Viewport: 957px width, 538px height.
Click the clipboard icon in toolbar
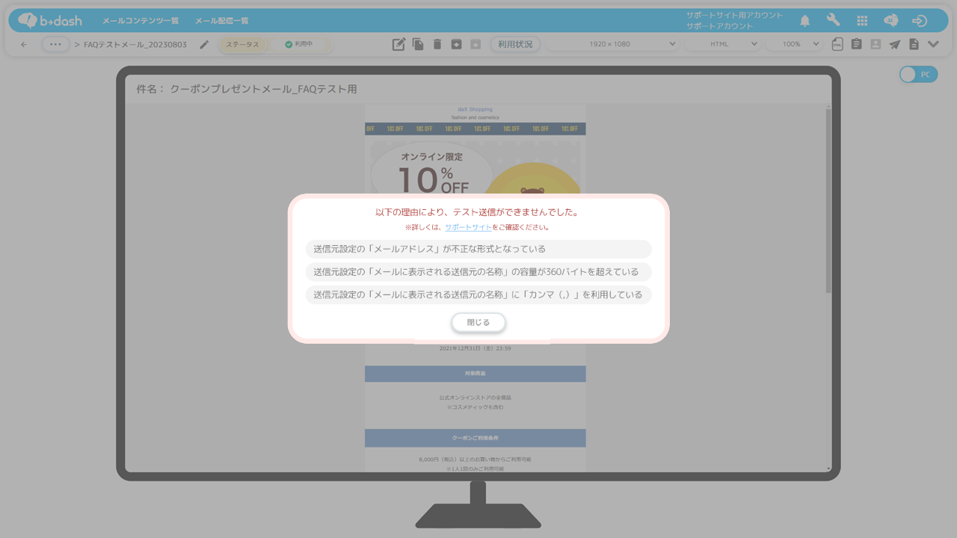856,44
